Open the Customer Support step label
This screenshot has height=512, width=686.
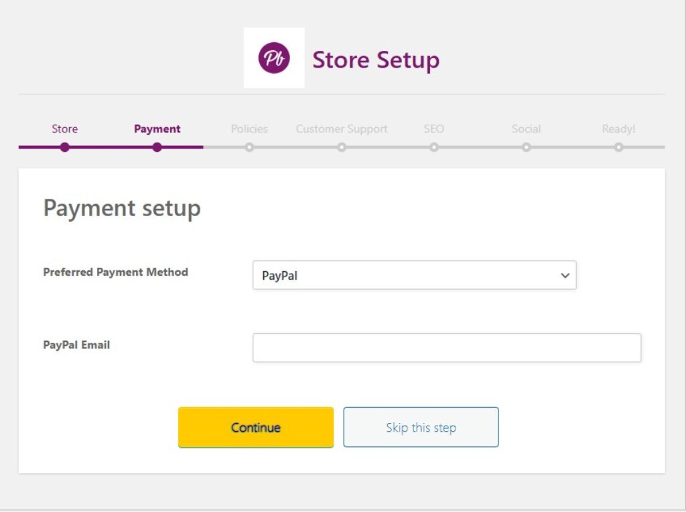(342, 129)
